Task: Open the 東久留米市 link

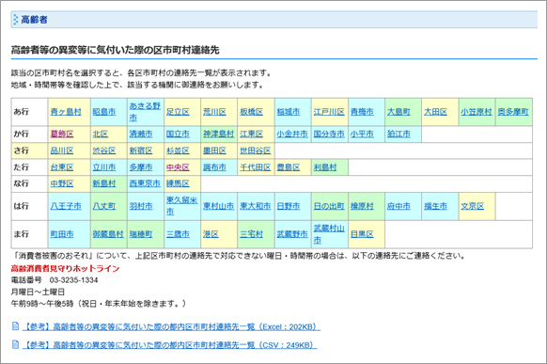Action: (x=181, y=206)
